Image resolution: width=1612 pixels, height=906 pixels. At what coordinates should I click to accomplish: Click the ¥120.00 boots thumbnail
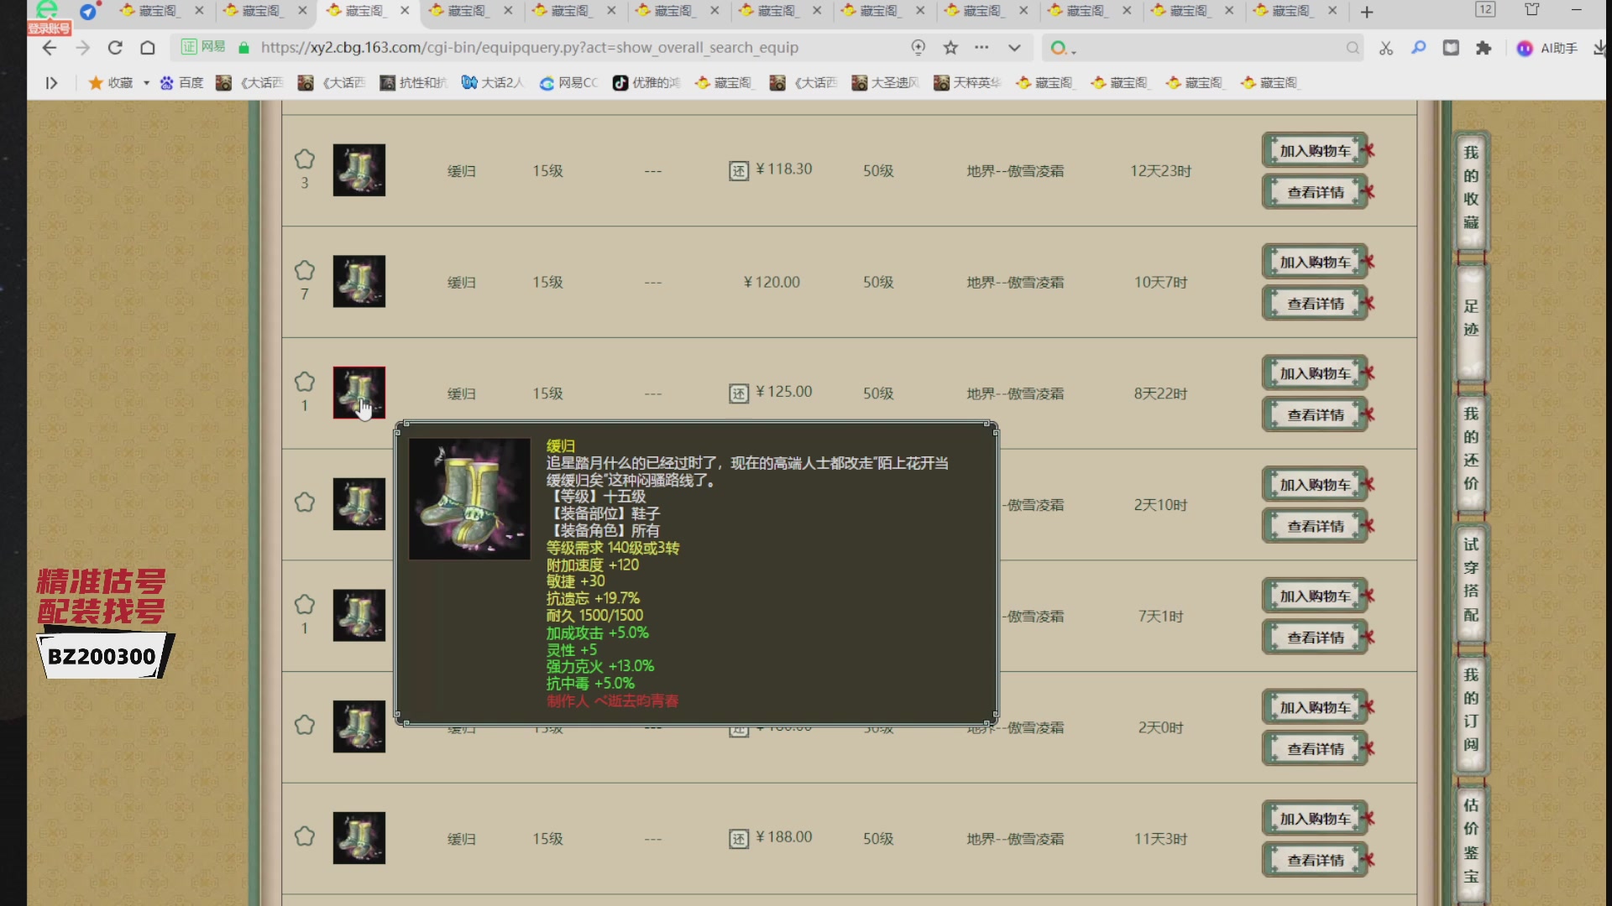coord(359,282)
